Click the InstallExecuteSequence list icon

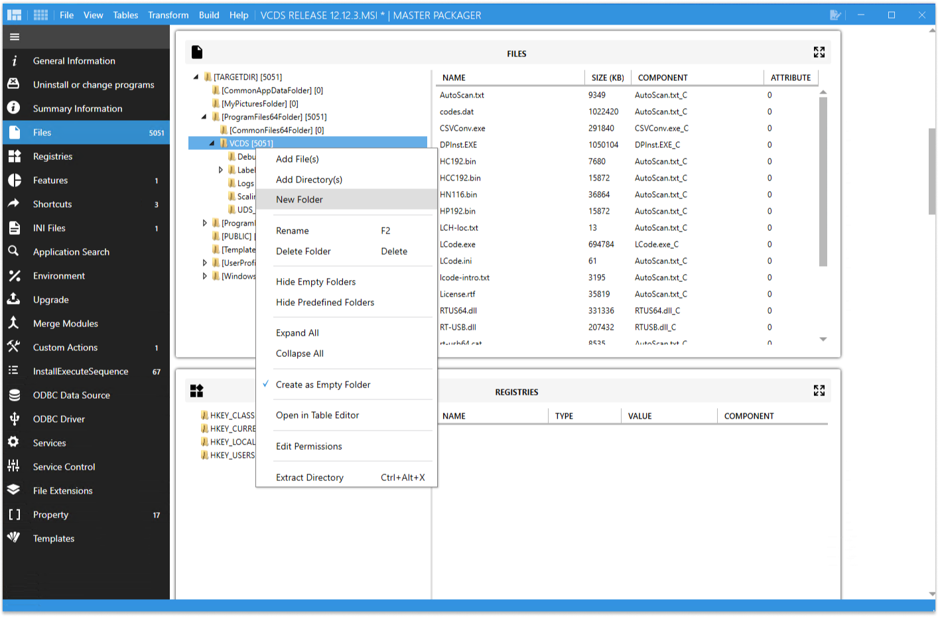(14, 371)
